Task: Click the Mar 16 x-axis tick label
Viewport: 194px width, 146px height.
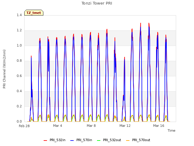Action: pyautogui.click(x=159, y=126)
